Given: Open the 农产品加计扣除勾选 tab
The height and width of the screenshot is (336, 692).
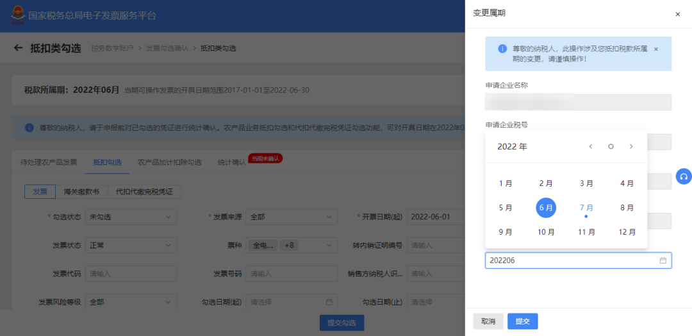Looking at the screenshot, I should (x=169, y=162).
